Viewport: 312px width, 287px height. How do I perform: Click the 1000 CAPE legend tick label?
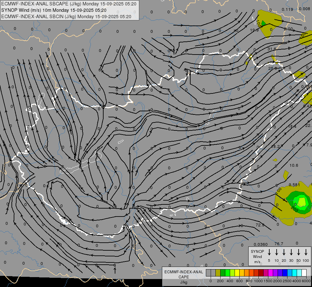(x=258, y=281)
